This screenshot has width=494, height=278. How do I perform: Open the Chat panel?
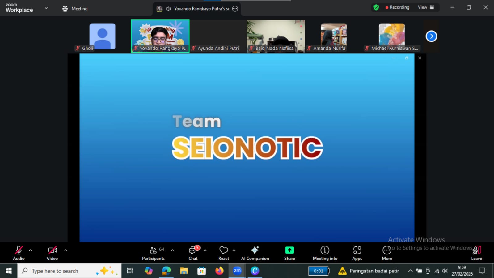click(x=193, y=253)
